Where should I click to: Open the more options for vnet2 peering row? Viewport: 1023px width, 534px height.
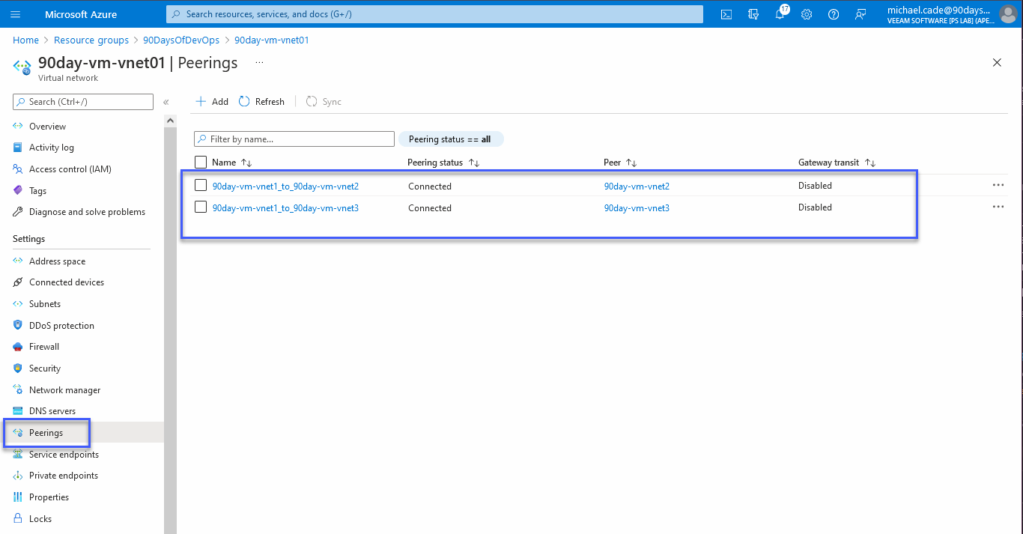tap(998, 185)
